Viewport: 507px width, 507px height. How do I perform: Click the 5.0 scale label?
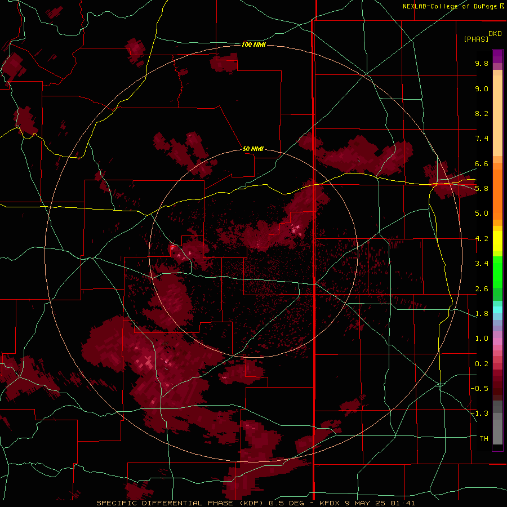click(482, 214)
